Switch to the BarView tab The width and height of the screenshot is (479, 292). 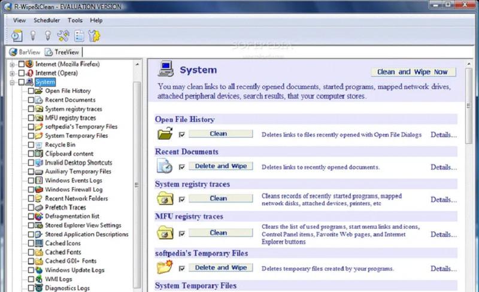coord(25,52)
